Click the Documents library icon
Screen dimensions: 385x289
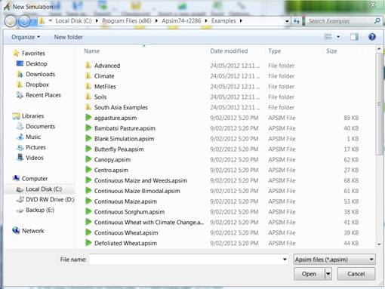click(20, 126)
